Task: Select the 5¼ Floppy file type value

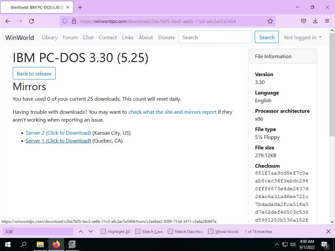Action: point(267,137)
